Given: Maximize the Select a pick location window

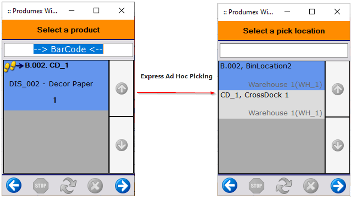Looking at the screenshot, I should pyautogui.click(x=312, y=12).
